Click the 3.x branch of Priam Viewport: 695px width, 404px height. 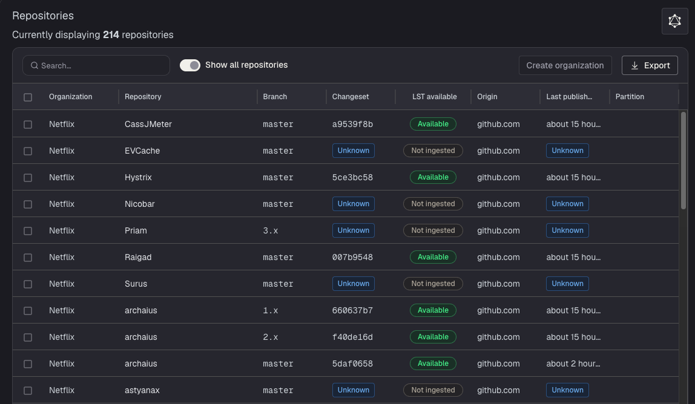(271, 231)
